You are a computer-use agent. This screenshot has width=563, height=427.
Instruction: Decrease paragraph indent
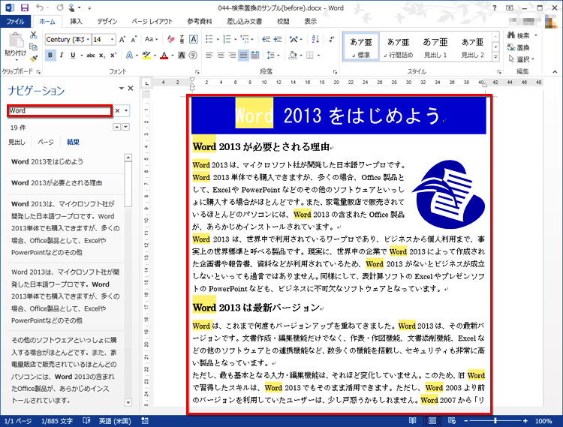[266, 39]
